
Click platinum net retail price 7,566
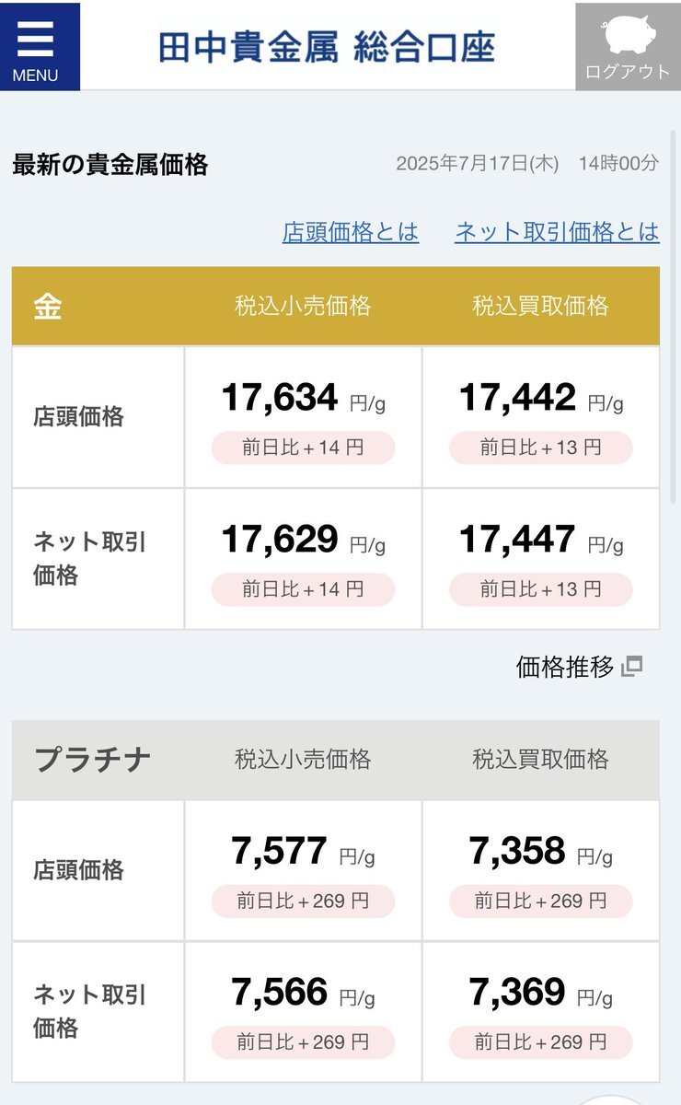tap(280, 993)
